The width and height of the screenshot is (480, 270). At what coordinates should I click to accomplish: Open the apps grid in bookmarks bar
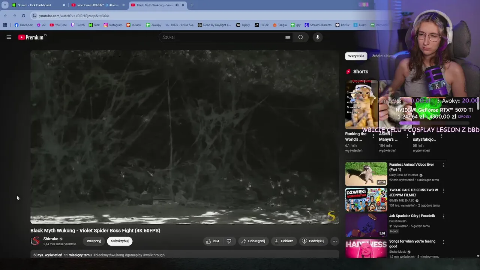tap(5, 25)
